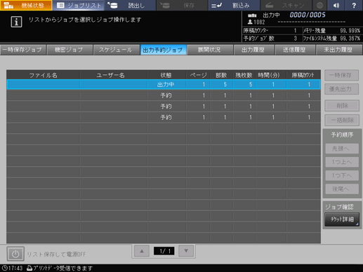Open the スケジュール tab
The height and width of the screenshot is (272, 363).
pos(116,50)
